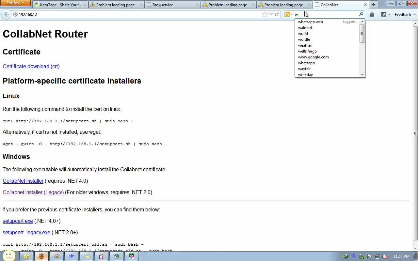418x261 pixels.
Task: Click the search magnifier icon
Action: click(361, 14)
